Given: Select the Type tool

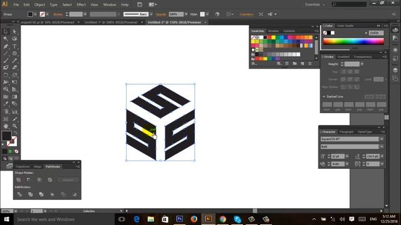Looking at the screenshot, I should tap(14, 46).
